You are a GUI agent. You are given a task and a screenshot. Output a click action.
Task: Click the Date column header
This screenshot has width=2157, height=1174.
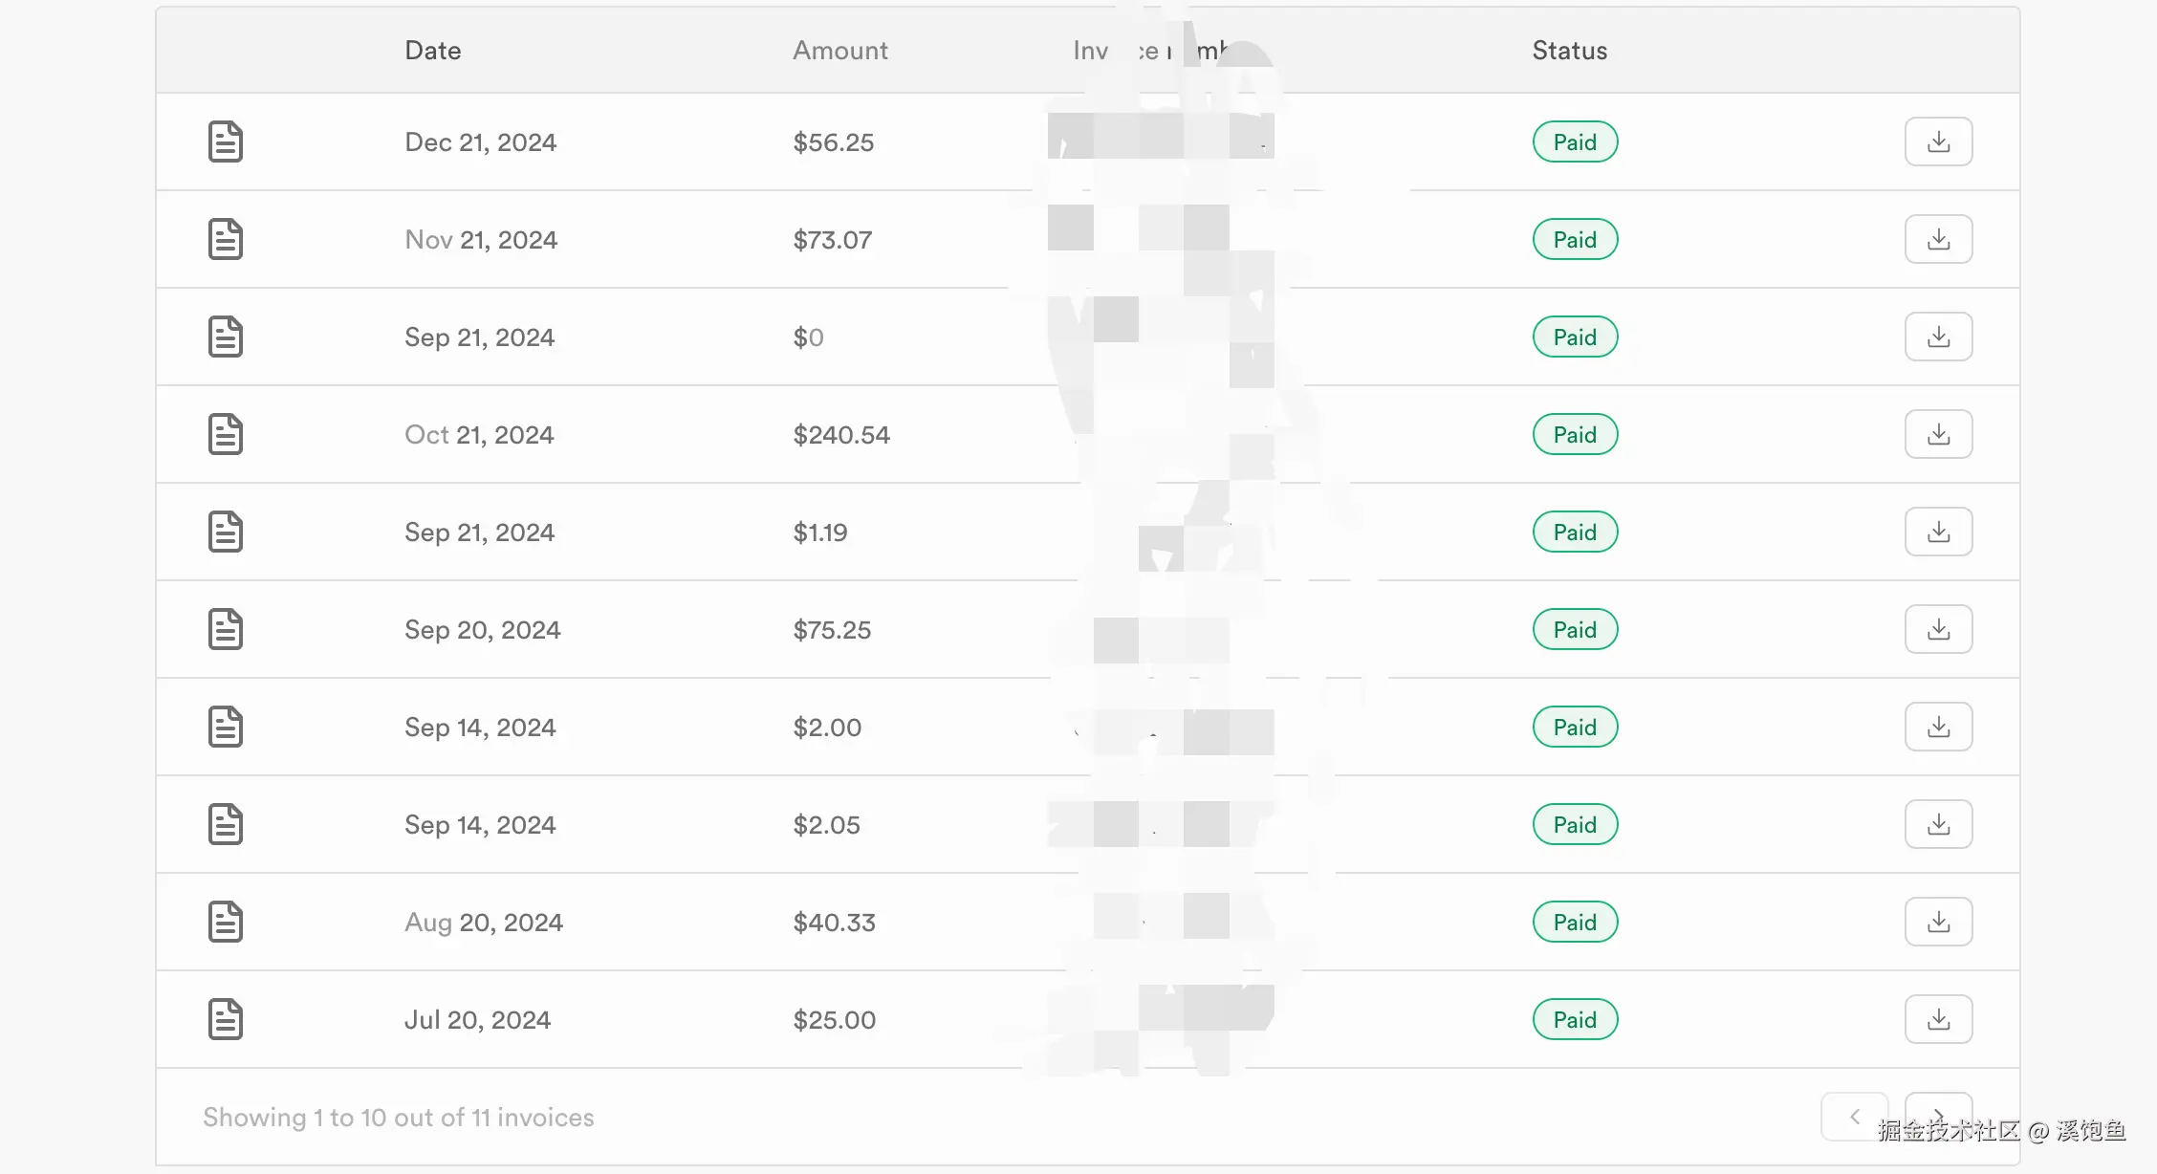[x=432, y=51]
